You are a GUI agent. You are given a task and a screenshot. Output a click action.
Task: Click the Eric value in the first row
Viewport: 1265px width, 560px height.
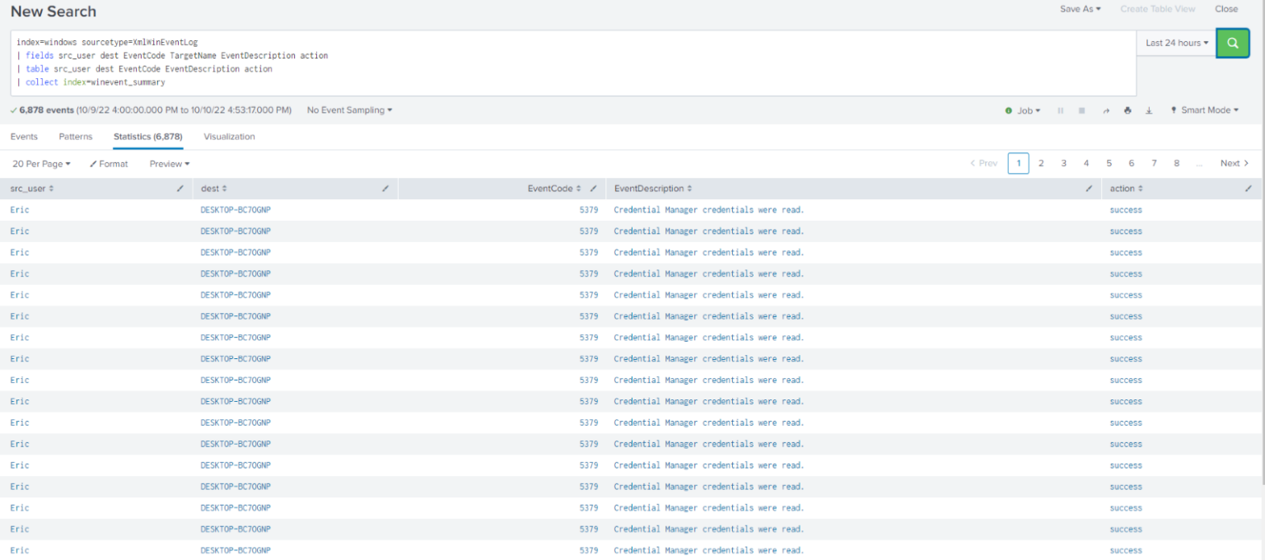pyautogui.click(x=19, y=209)
